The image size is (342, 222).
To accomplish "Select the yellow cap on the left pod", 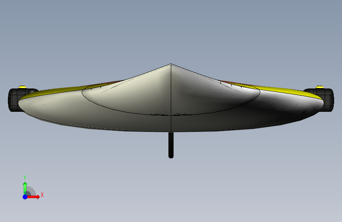I will (22, 87).
